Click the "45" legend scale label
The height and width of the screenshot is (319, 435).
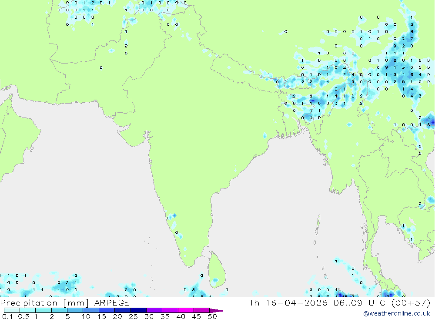(197, 316)
